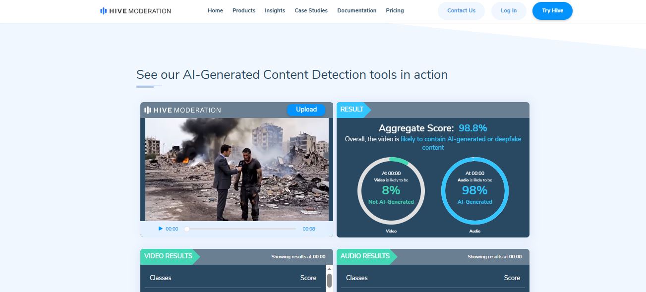
Task: Click the Hive Moderation logo in header
Action: (x=135, y=10)
